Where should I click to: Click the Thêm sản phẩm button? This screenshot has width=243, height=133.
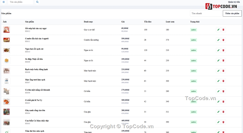(232, 13)
